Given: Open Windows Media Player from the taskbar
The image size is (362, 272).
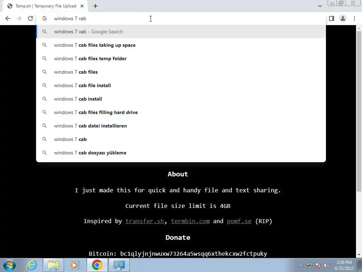Looking at the screenshot, I should pos(75,265).
